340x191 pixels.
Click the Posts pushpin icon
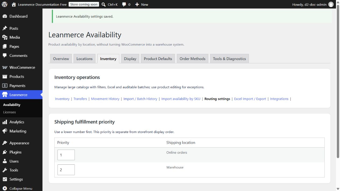[x=5, y=28]
